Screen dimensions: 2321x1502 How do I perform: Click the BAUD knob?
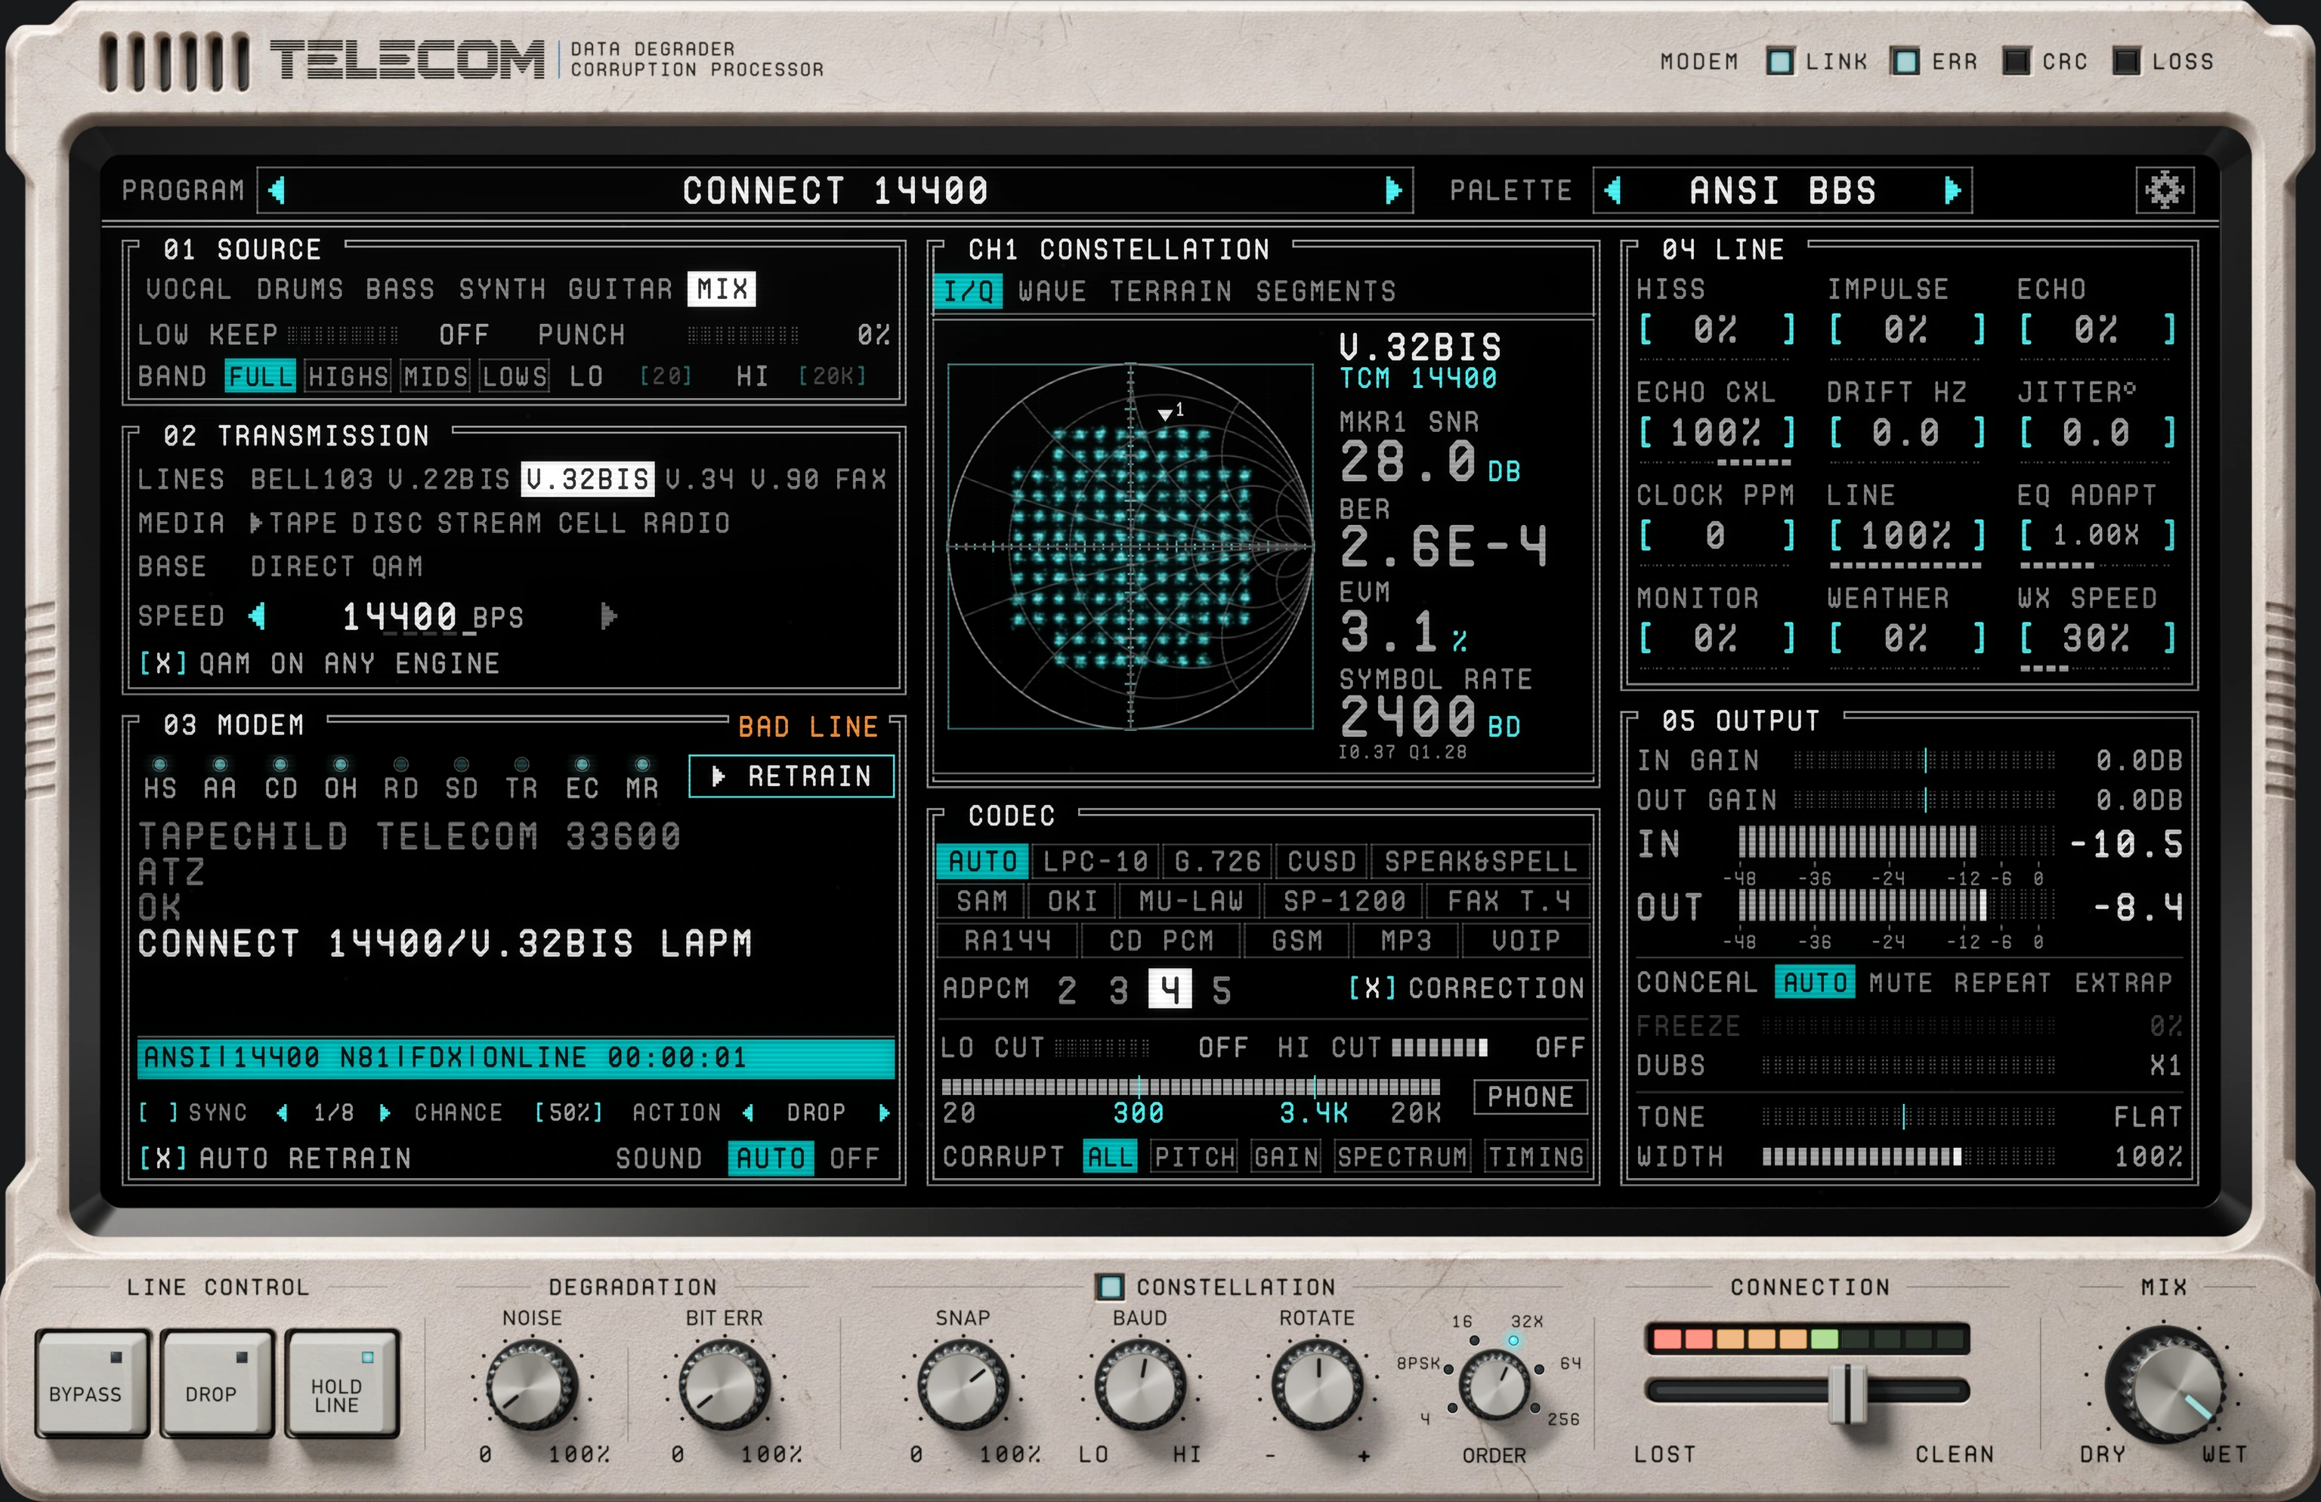click(1139, 1385)
